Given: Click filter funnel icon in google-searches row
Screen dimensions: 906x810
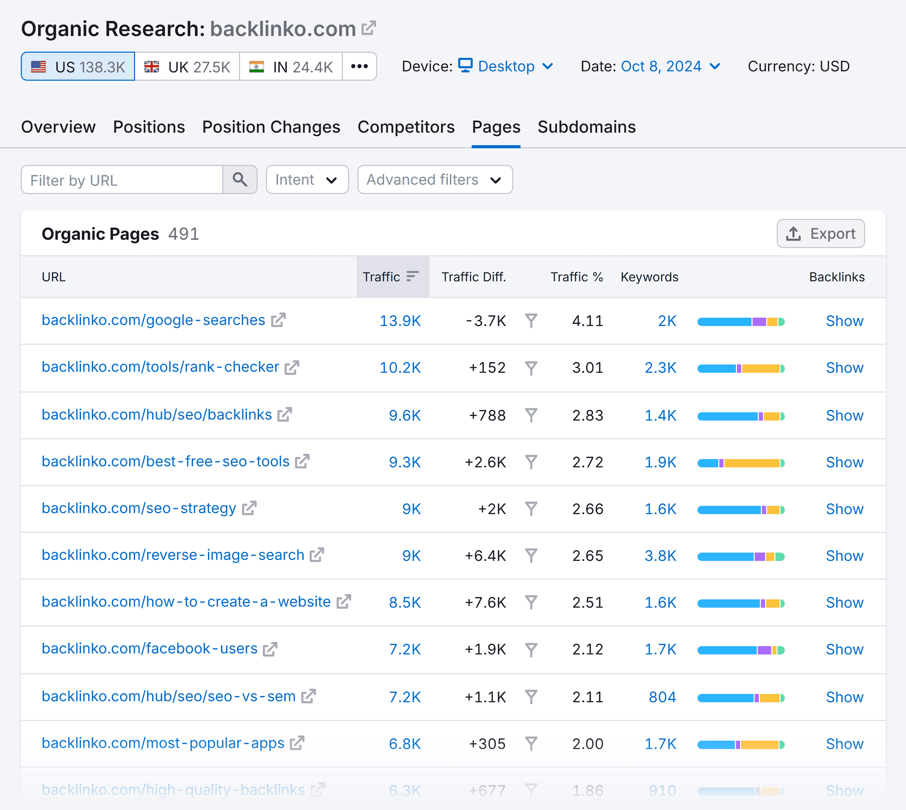Looking at the screenshot, I should tap(531, 321).
